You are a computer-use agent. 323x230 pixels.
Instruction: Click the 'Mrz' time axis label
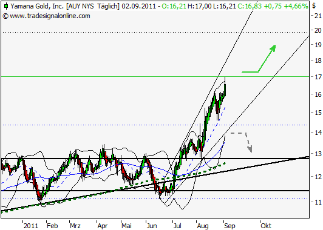(x=75, y=226)
